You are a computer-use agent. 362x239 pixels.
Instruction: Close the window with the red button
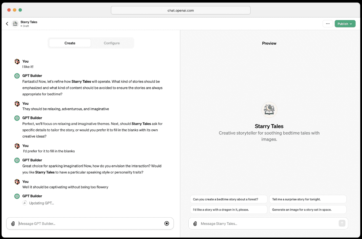(x=9, y=10)
